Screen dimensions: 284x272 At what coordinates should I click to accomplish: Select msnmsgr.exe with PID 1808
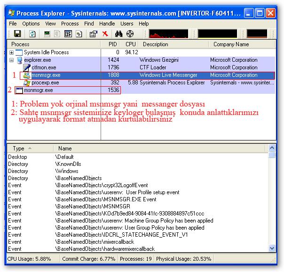tap(141, 75)
